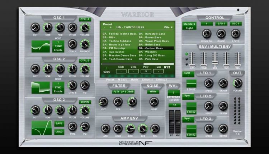Switch to the M Envs tab
The image size is (269, 154).
click(x=122, y=80)
